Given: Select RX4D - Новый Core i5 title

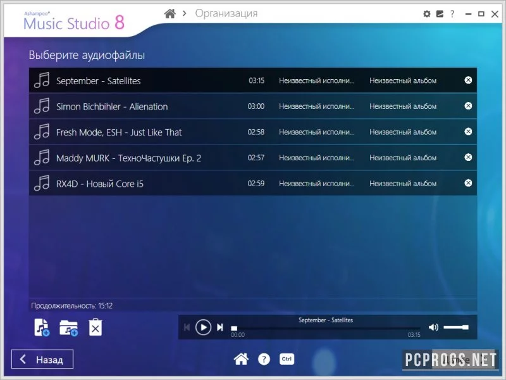Looking at the screenshot, I should coord(100,184).
